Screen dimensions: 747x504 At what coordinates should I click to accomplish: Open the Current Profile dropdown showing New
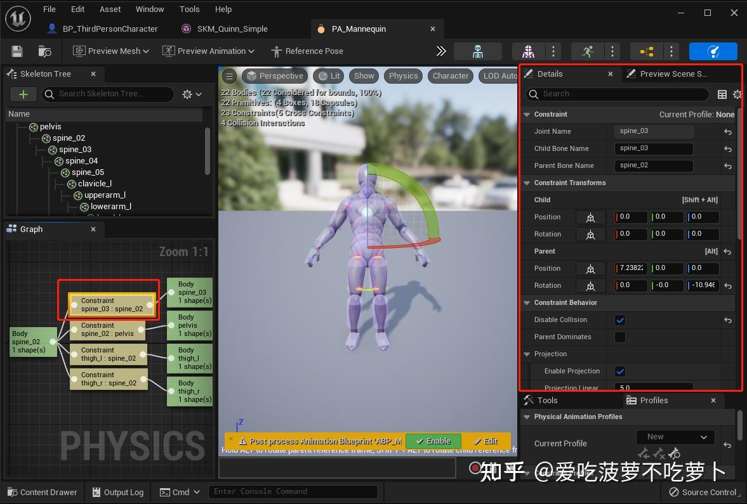[675, 437]
